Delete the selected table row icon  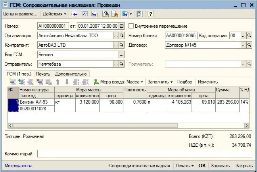pos(40,82)
